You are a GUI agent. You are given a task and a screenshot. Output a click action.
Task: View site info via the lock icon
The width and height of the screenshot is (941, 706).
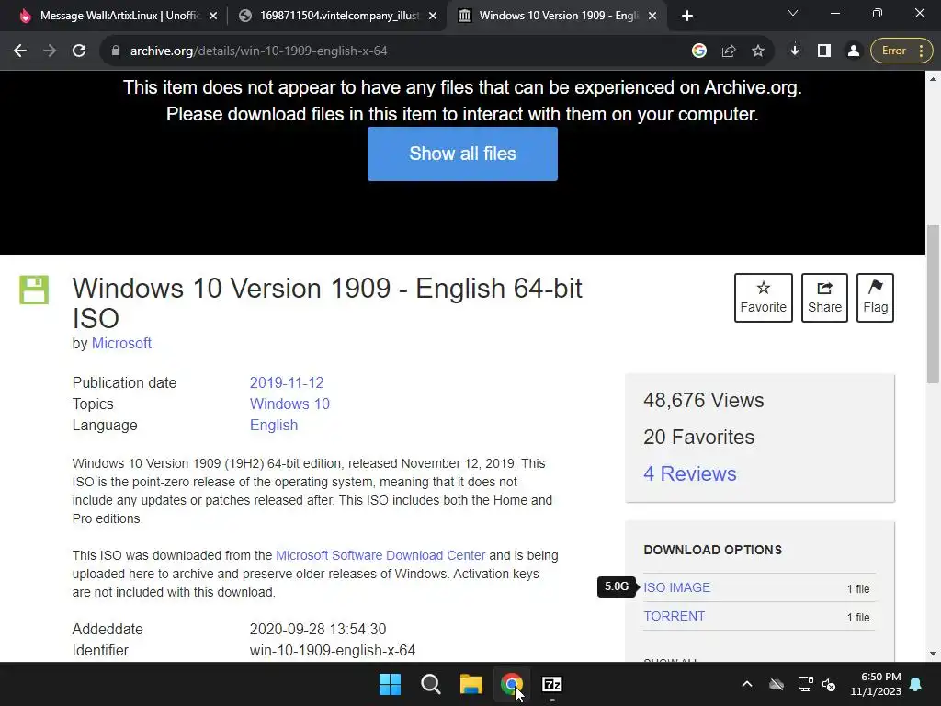[x=116, y=51]
